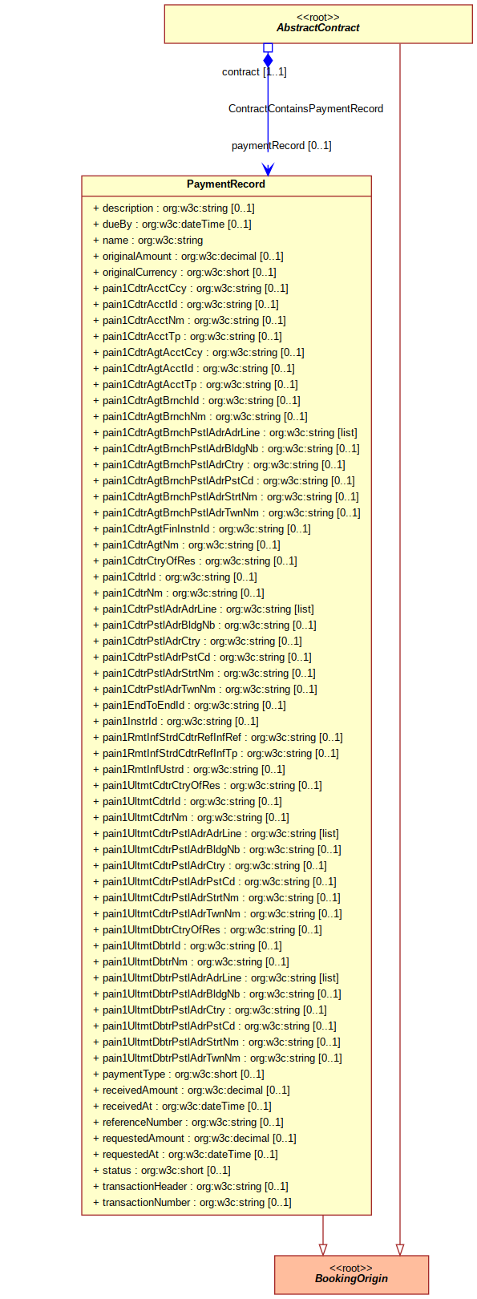Open the BookingOrigin root class node

351,1274
